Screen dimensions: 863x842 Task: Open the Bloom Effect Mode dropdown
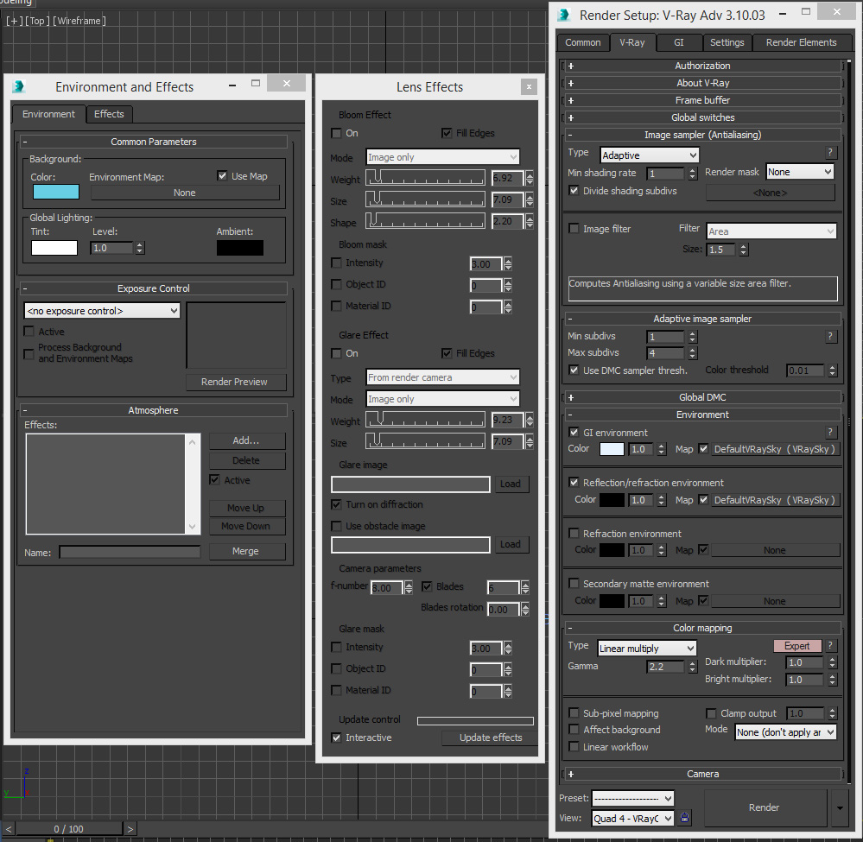[x=442, y=157]
